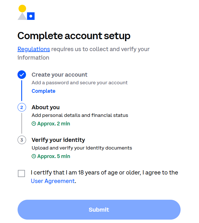Click the blue progress line below step one
This screenshot has height=223, width=199.
[22, 91]
